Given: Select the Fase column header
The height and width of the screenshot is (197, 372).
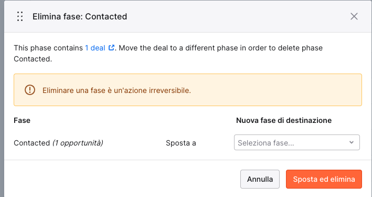Looking at the screenshot, I should pos(22,120).
